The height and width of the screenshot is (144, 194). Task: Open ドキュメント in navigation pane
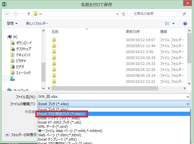tap(21, 55)
